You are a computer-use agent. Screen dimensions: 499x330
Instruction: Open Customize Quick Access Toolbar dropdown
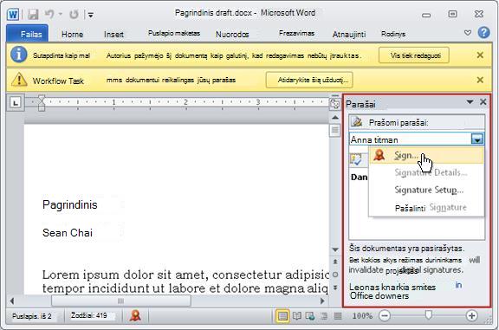[91, 15]
